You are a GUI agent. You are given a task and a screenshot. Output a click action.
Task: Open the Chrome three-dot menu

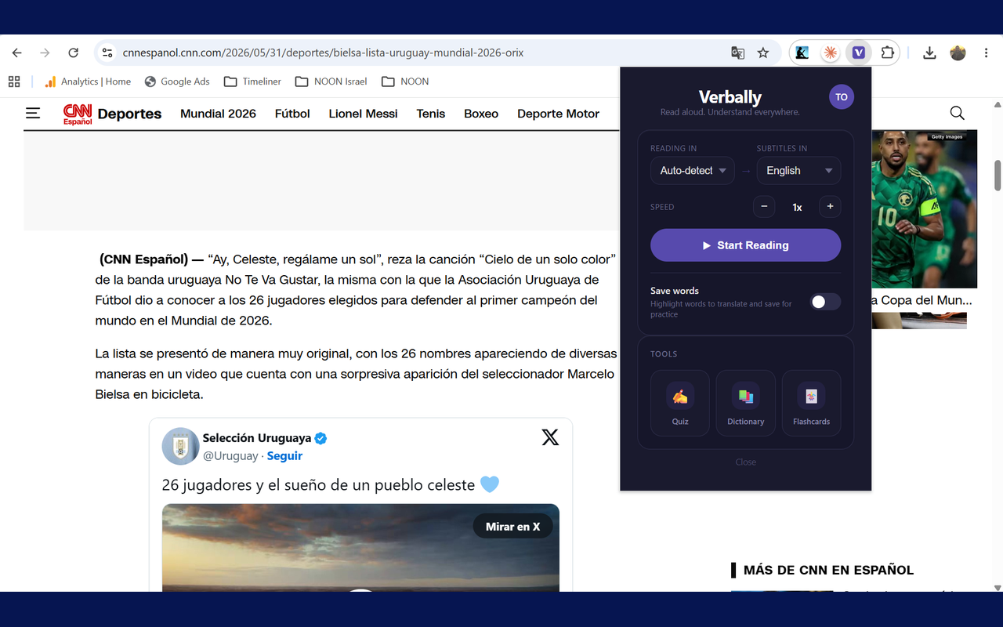985,53
